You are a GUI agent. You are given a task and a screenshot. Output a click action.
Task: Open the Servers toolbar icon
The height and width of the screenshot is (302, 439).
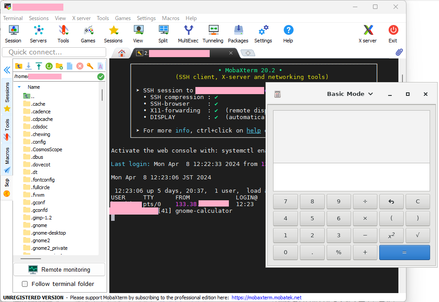click(38, 34)
